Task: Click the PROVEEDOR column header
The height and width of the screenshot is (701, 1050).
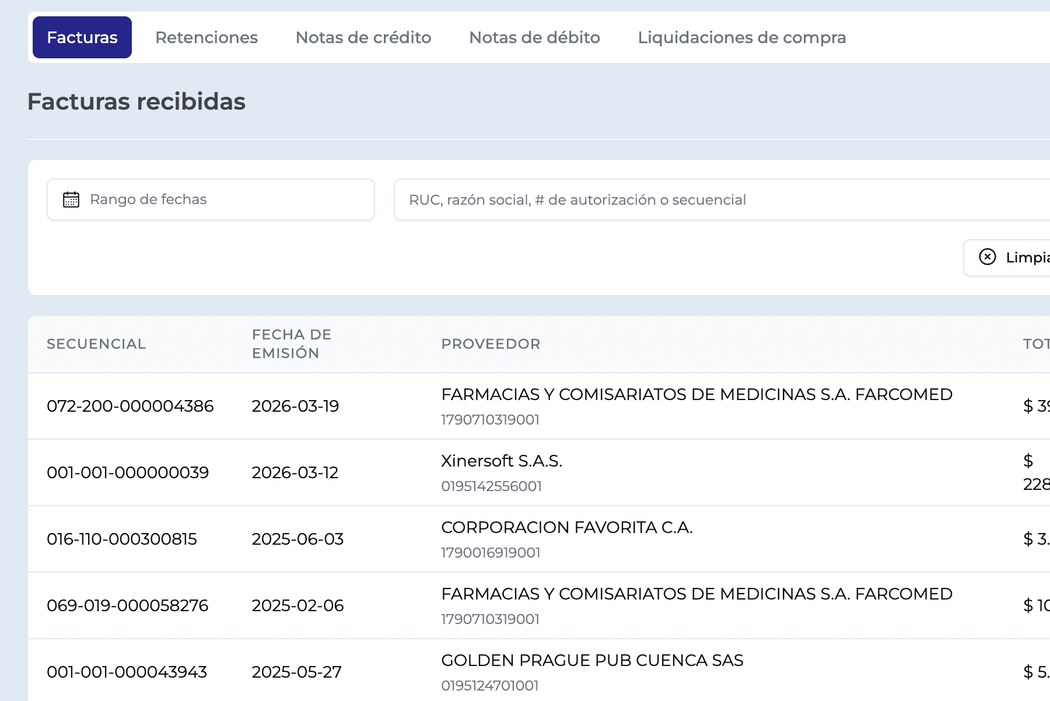Action: tap(491, 344)
